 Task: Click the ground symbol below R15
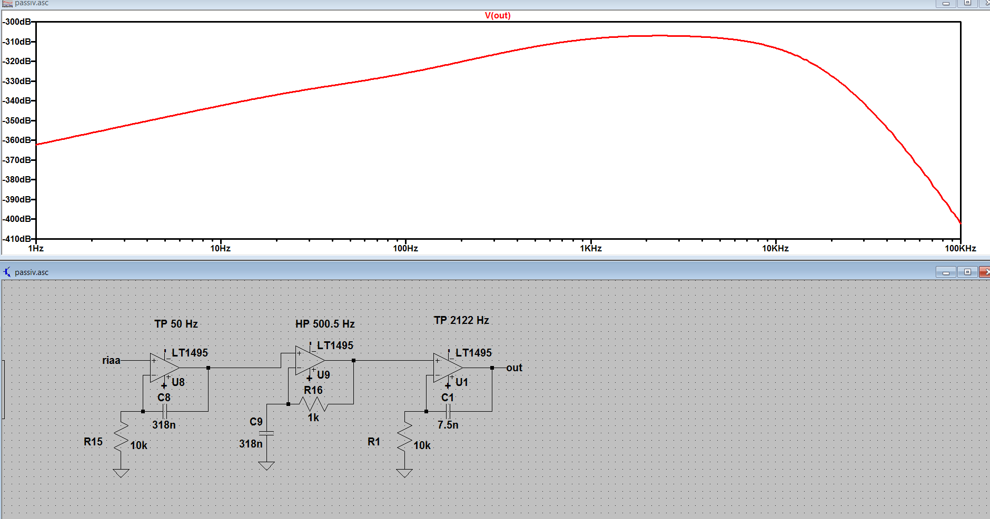(x=121, y=473)
